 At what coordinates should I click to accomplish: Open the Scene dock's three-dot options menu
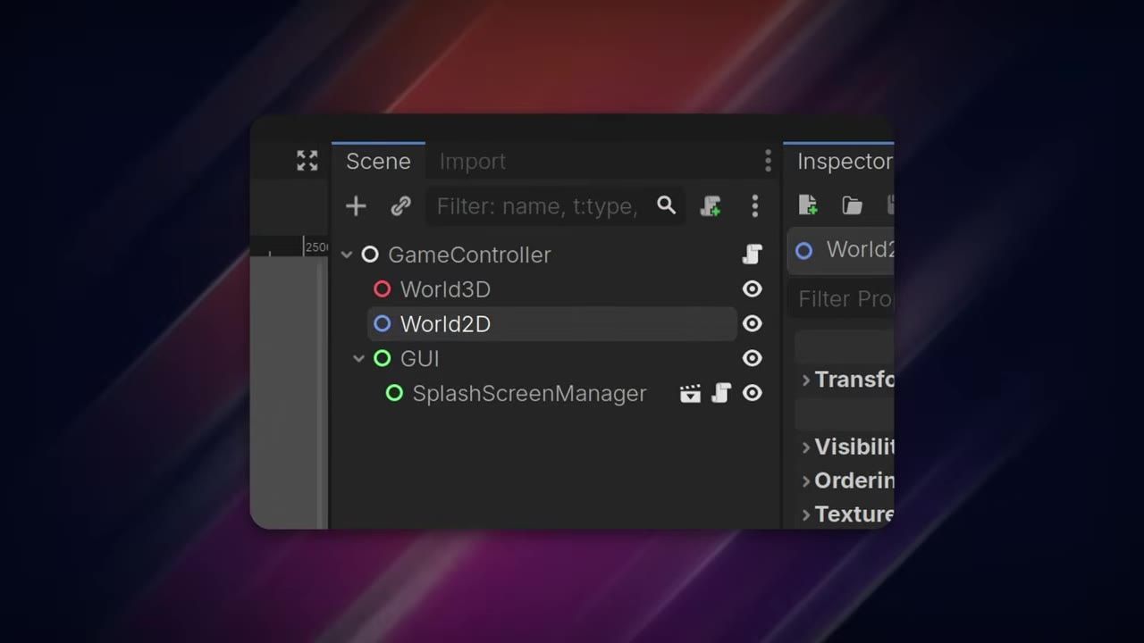pyautogui.click(x=768, y=161)
